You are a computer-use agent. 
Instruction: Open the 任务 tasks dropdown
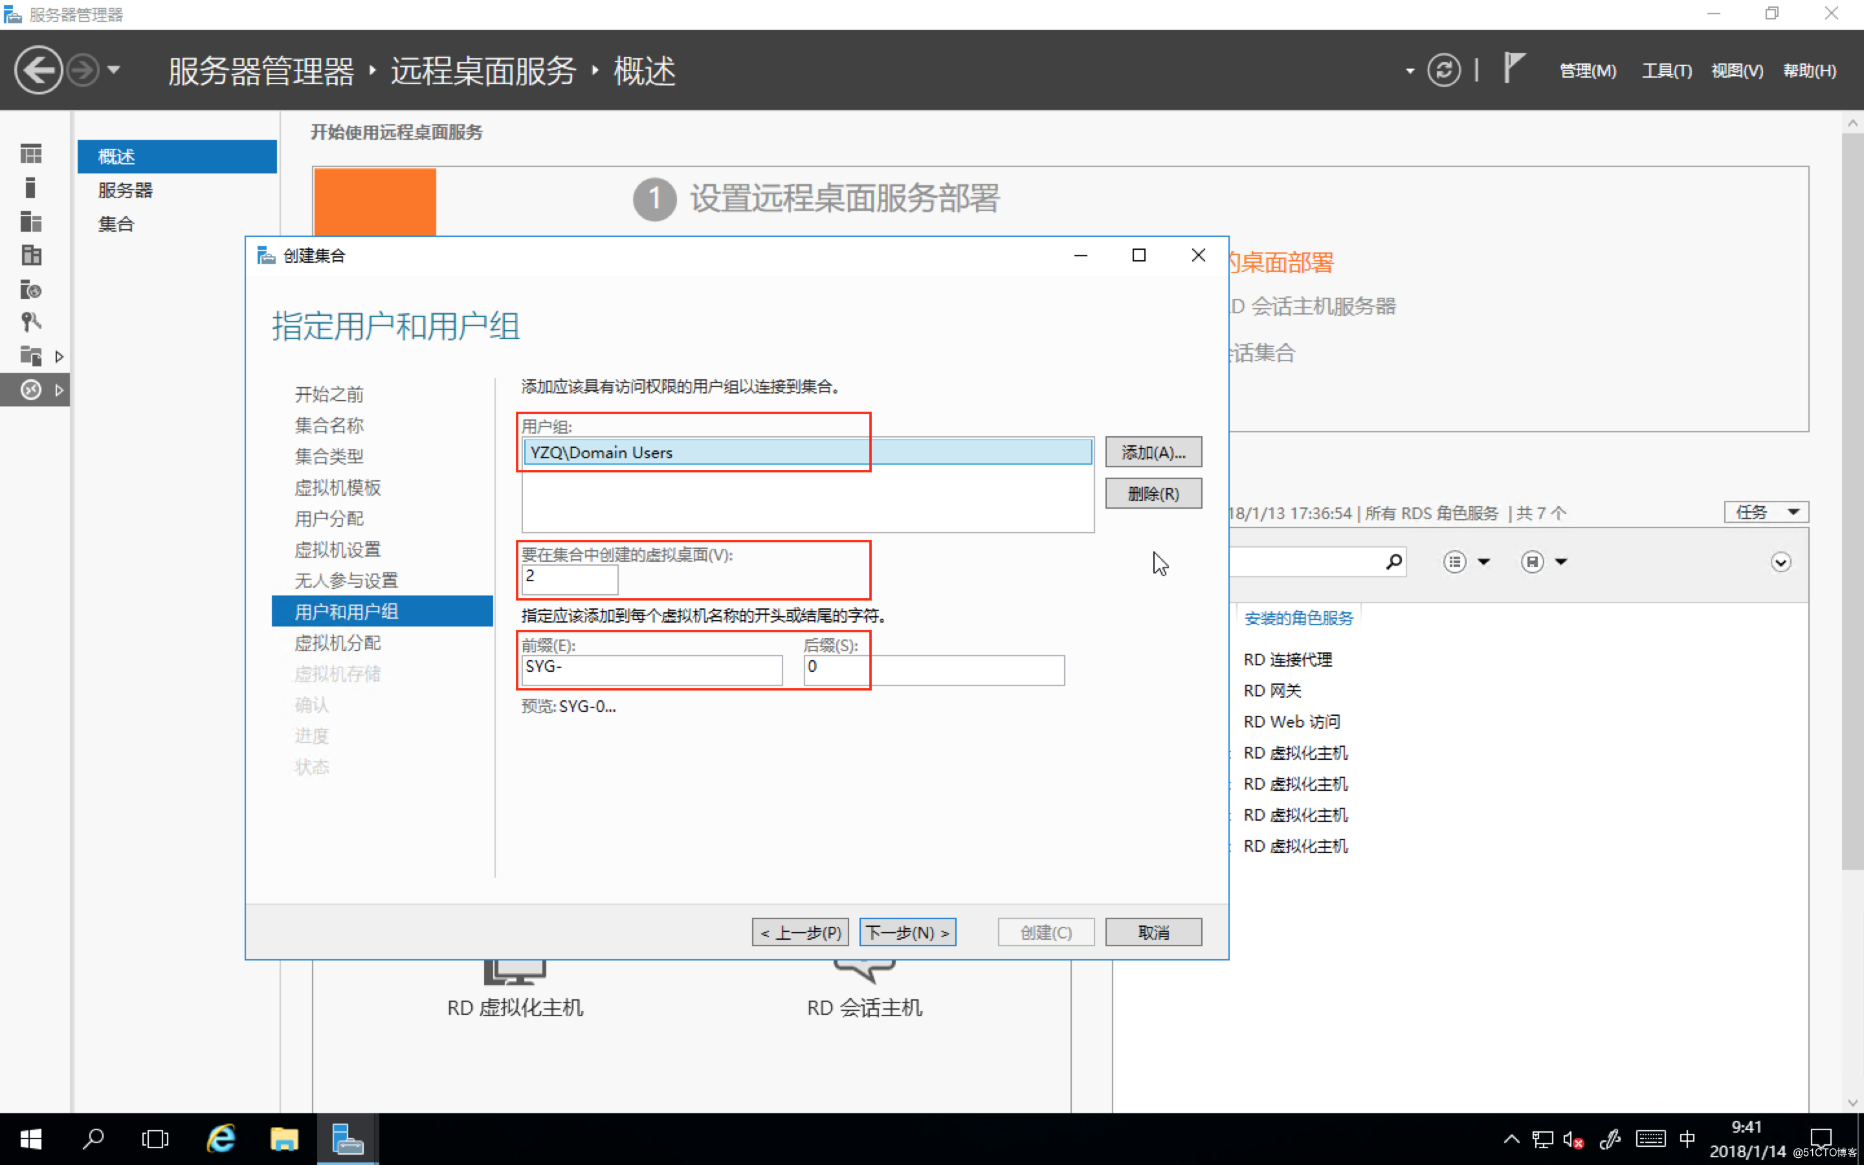pos(1766,513)
